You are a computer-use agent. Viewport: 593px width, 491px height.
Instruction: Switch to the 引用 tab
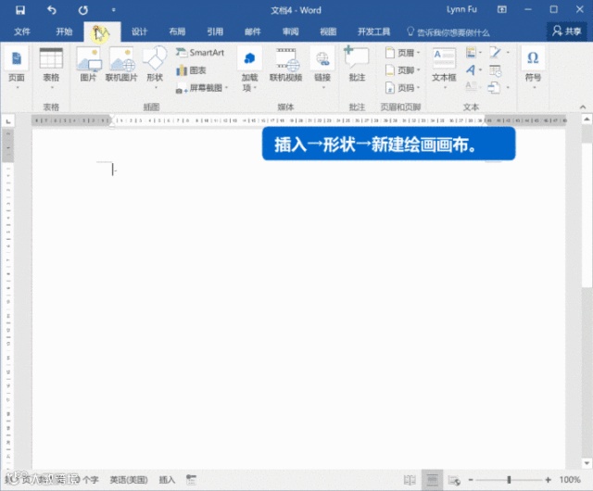(215, 31)
